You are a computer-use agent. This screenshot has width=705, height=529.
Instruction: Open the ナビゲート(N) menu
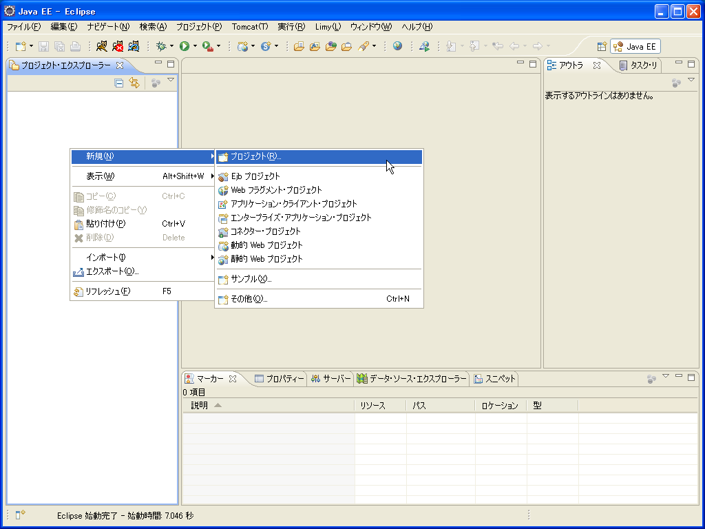(x=108, y=27)
